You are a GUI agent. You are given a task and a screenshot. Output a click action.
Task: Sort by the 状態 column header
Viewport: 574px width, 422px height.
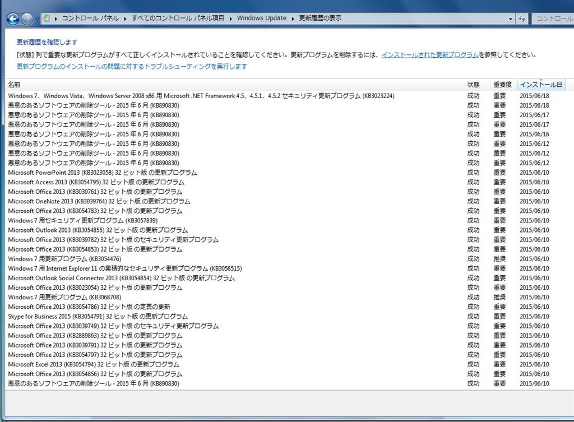click(x=476, y=85)
